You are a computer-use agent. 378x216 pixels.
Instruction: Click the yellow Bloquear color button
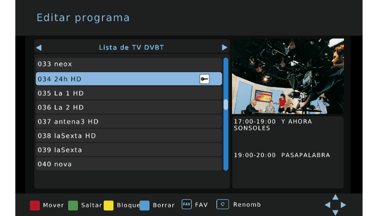click(x=109, y=206)
